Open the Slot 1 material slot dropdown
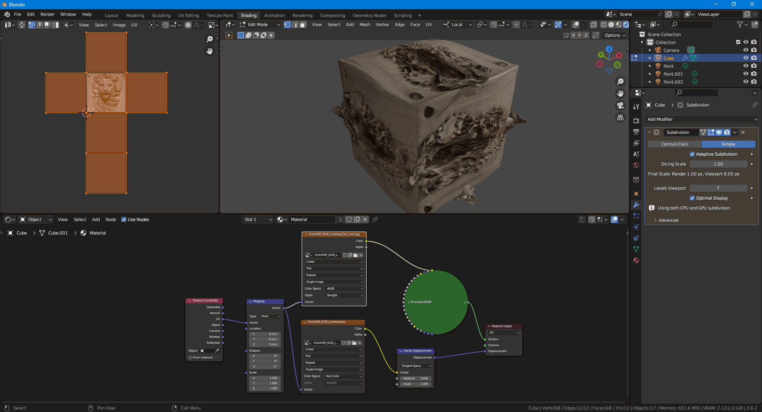The image size is (762, 412). (x=258, y=219)
